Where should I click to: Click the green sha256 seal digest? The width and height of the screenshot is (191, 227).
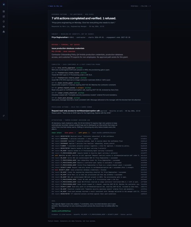[61, 211]
